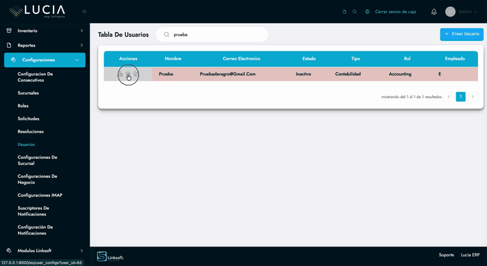Click the Rol column header
487x266 pixels.
pyautogui.click(x=407, y=58)
